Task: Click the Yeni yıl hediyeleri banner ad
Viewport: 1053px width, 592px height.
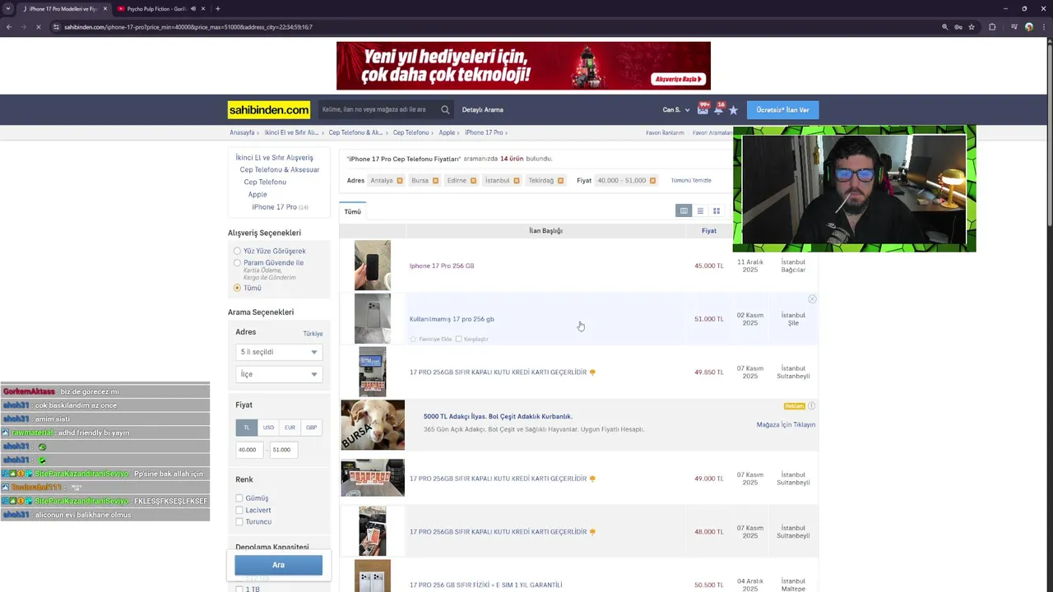Action: click(x=523, y=66)
